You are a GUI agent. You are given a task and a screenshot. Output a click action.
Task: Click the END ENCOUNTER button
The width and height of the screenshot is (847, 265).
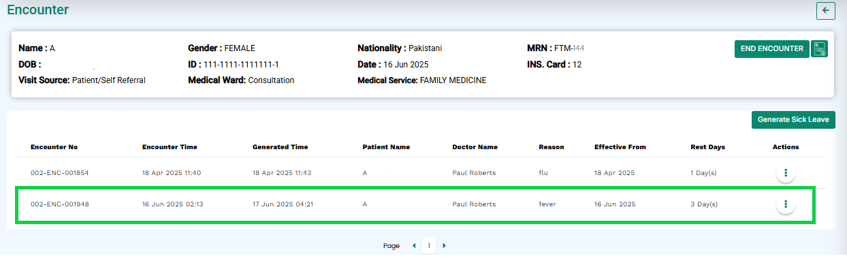pyautogui.click(x=772, y=49)
